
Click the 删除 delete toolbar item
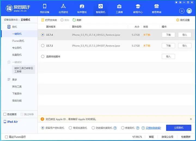(x=65, y=20)
